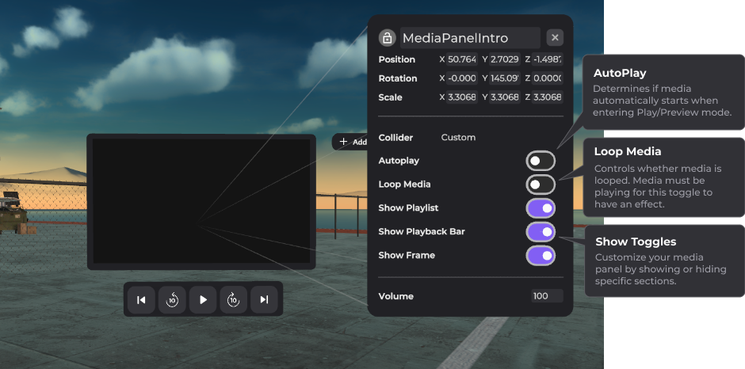The image size is (745, 369).
Task: Click the lock icon beside MediaPanelIntro
Action: (388, 37)
